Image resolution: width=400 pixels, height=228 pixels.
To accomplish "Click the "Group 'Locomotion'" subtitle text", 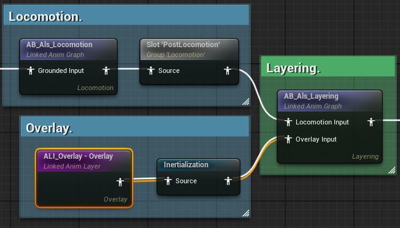I will (175, 55).
